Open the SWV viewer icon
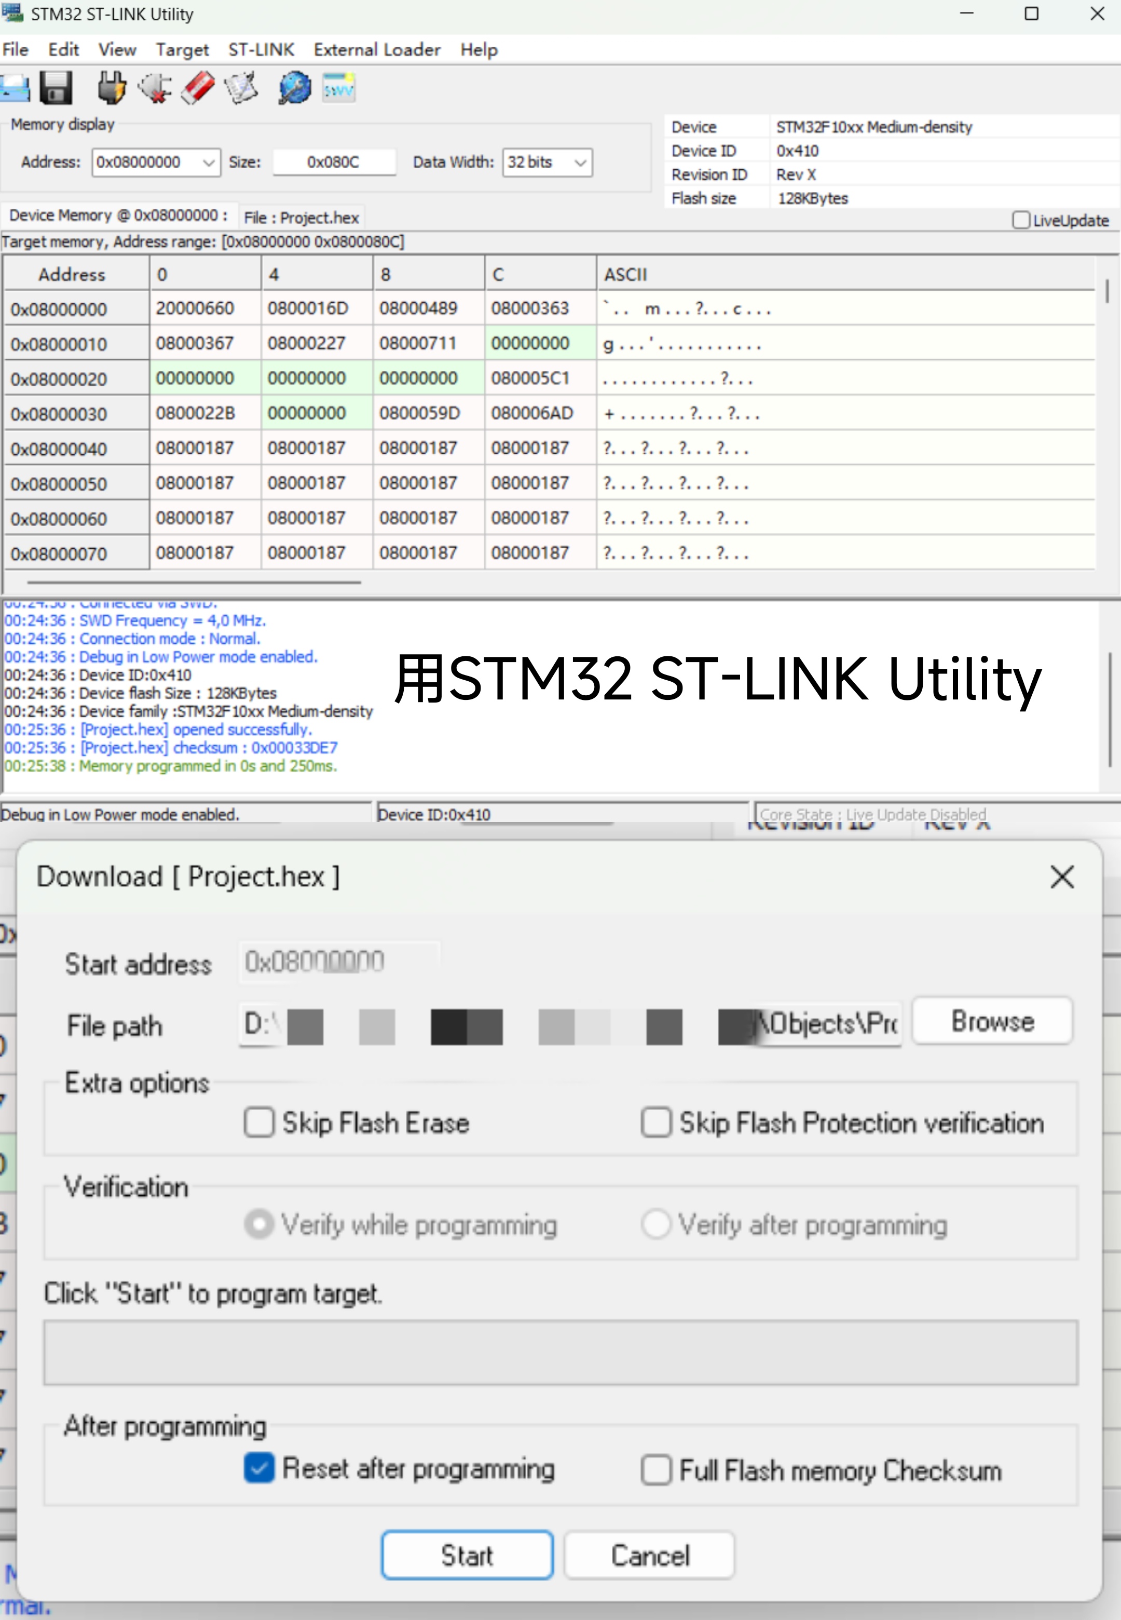The width and height of the screenshot is (1121, 1620). pos(338,88)
